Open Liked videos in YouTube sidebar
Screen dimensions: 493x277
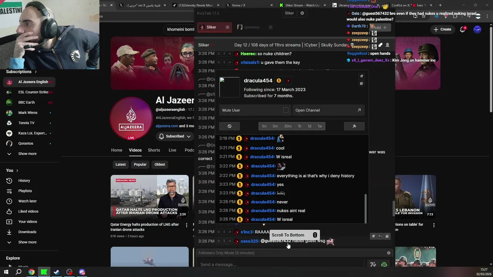(x=28, y=211)
